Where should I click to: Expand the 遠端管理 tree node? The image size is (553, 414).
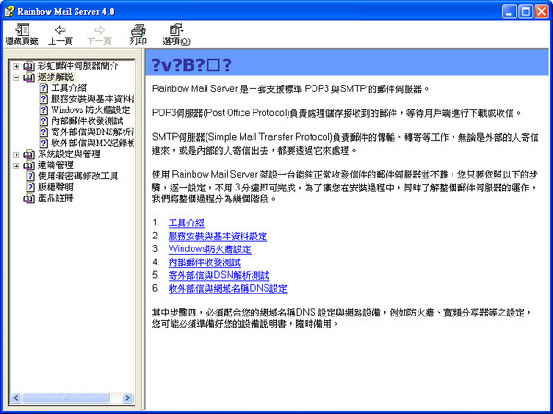pyautogui.click(x=17, y=166)
